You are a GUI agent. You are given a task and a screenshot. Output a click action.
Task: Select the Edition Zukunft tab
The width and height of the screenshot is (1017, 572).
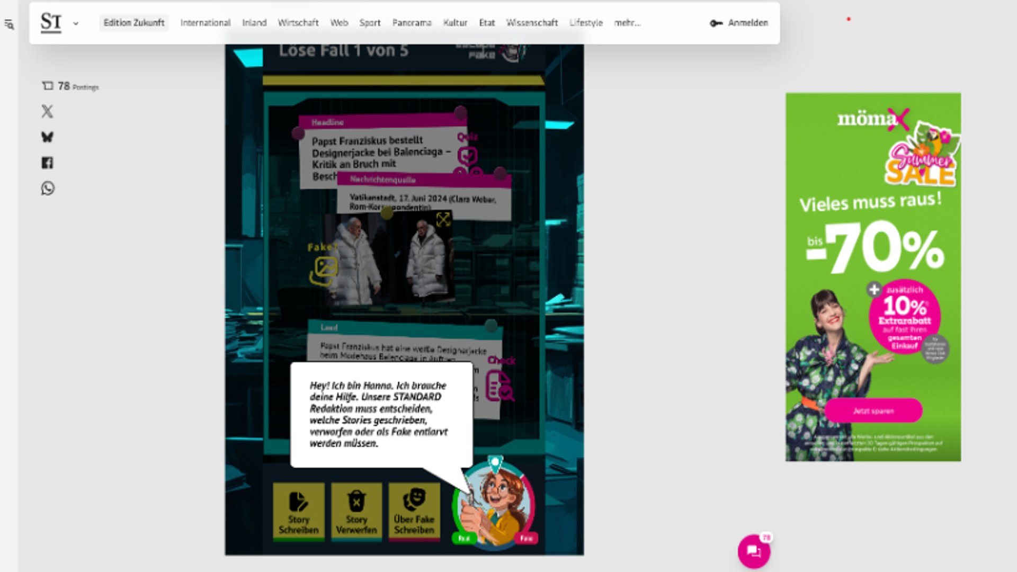pos(134,23)
